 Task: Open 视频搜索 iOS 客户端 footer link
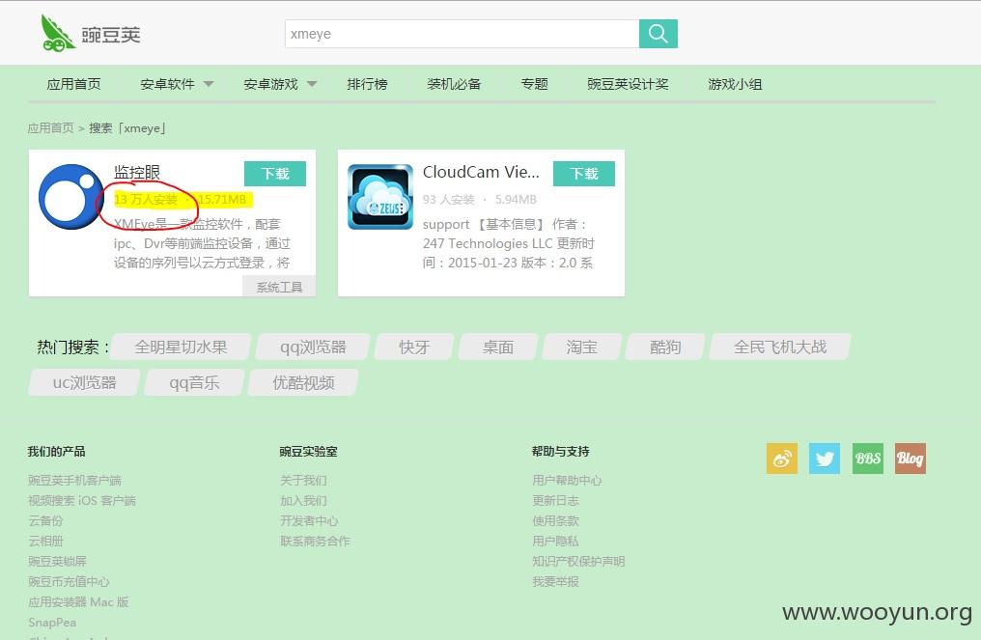[x=82, y=500]
